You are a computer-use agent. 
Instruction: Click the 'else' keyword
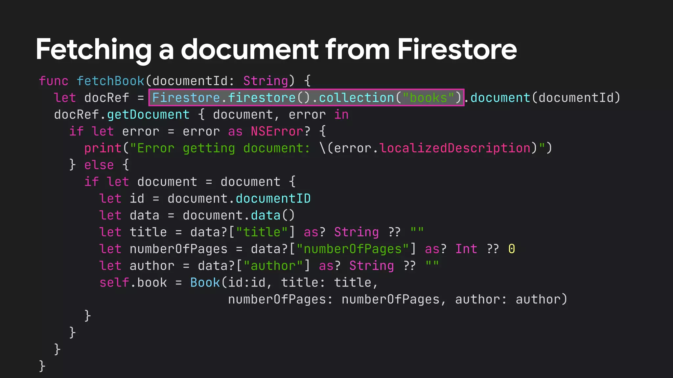click(x=99, y=165)
